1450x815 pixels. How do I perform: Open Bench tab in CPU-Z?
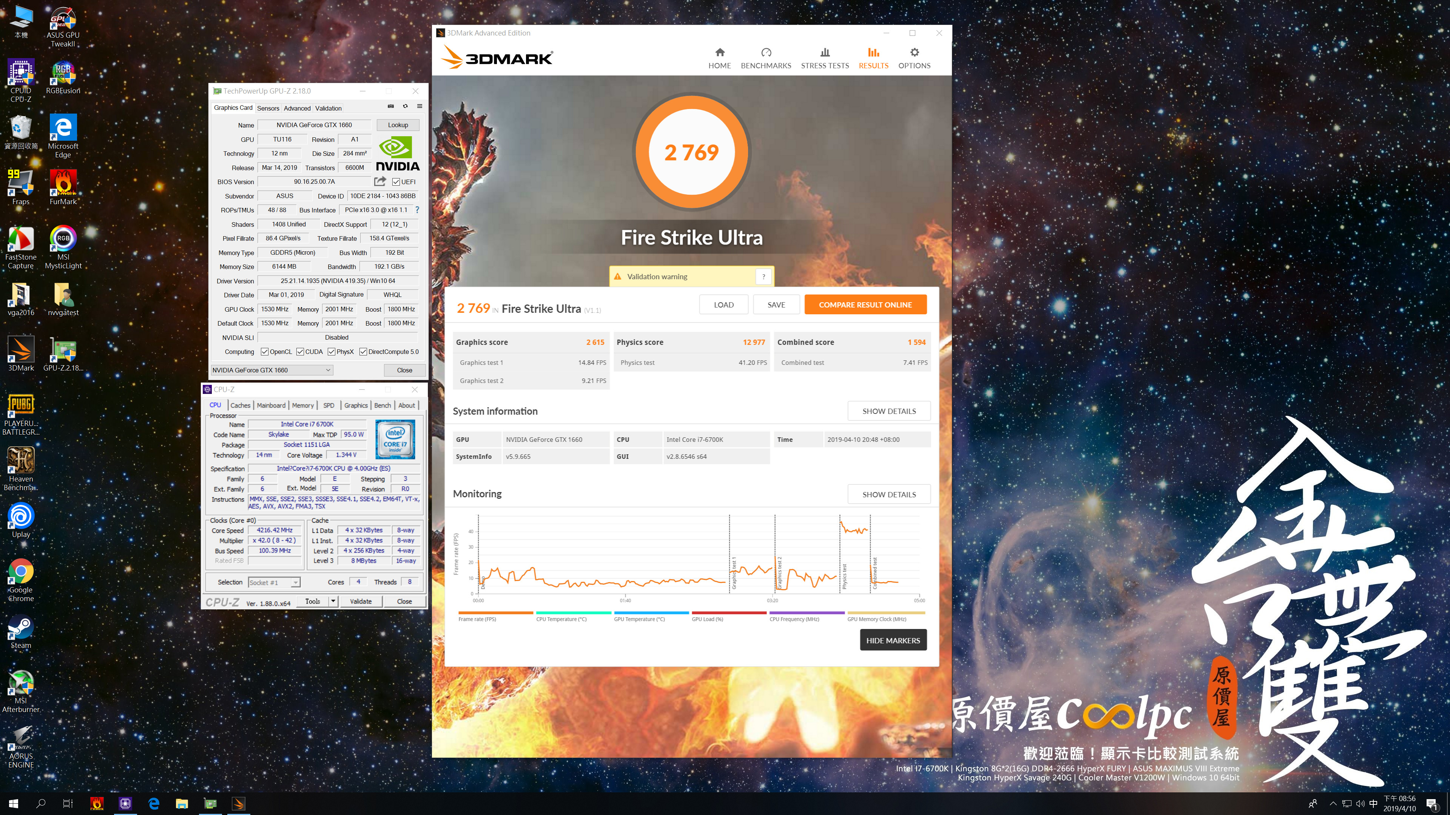pyautogui.click(x=382, y=405)
